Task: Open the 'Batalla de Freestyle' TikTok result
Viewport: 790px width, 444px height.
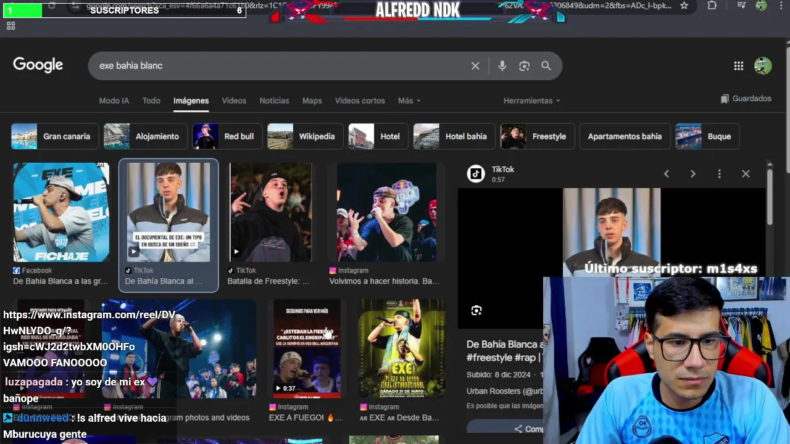Action: point(270,212)
